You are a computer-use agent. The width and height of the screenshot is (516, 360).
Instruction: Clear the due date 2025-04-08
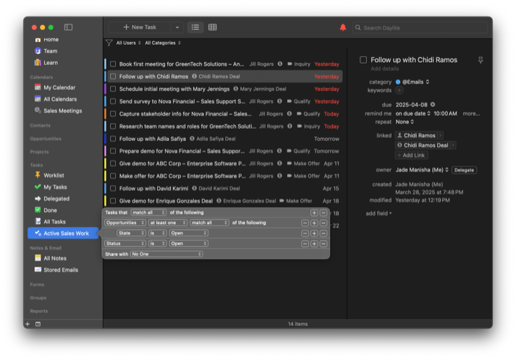(x=433, y=105)
